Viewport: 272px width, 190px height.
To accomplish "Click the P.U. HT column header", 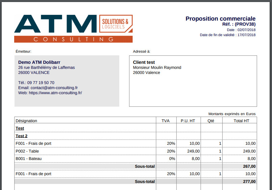I will click(188, 121).
